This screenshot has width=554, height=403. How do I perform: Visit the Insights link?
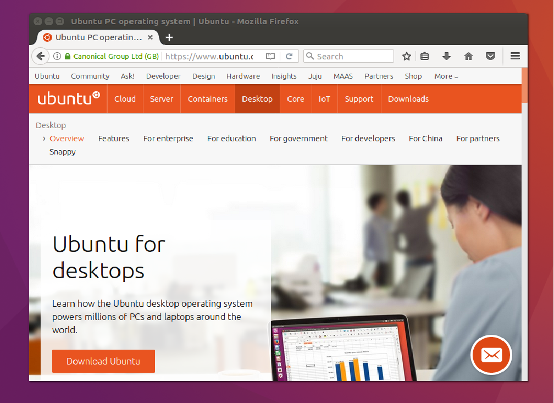284,76
